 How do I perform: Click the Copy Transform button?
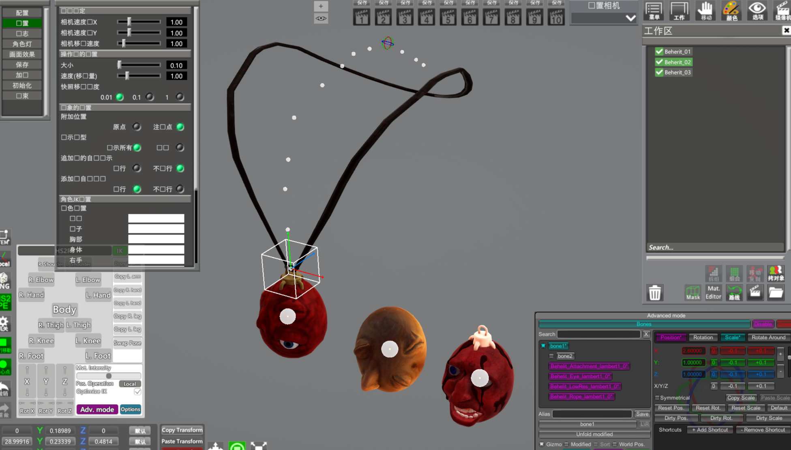click(182, 430)
